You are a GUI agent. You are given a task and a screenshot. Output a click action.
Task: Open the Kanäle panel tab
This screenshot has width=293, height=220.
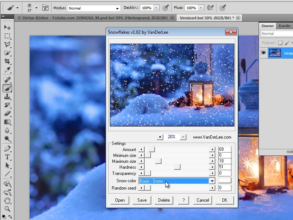[285, 26]
